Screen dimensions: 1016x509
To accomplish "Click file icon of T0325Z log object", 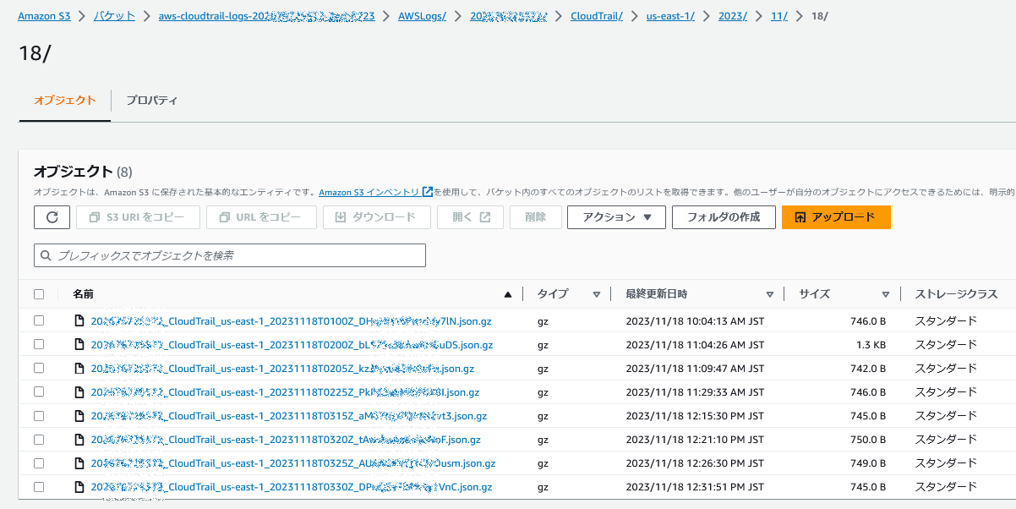I will click(79, 463).
